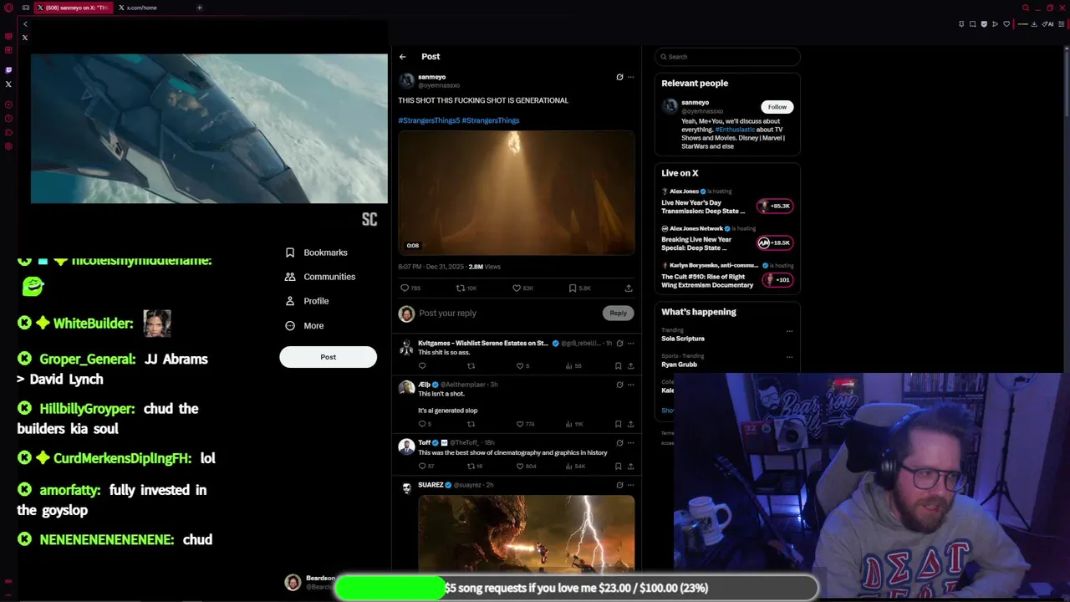Open the Sola Scriptura trending topic
Image resolution: width=1070 pixels, height=602 pixels.
coord(683,339)
